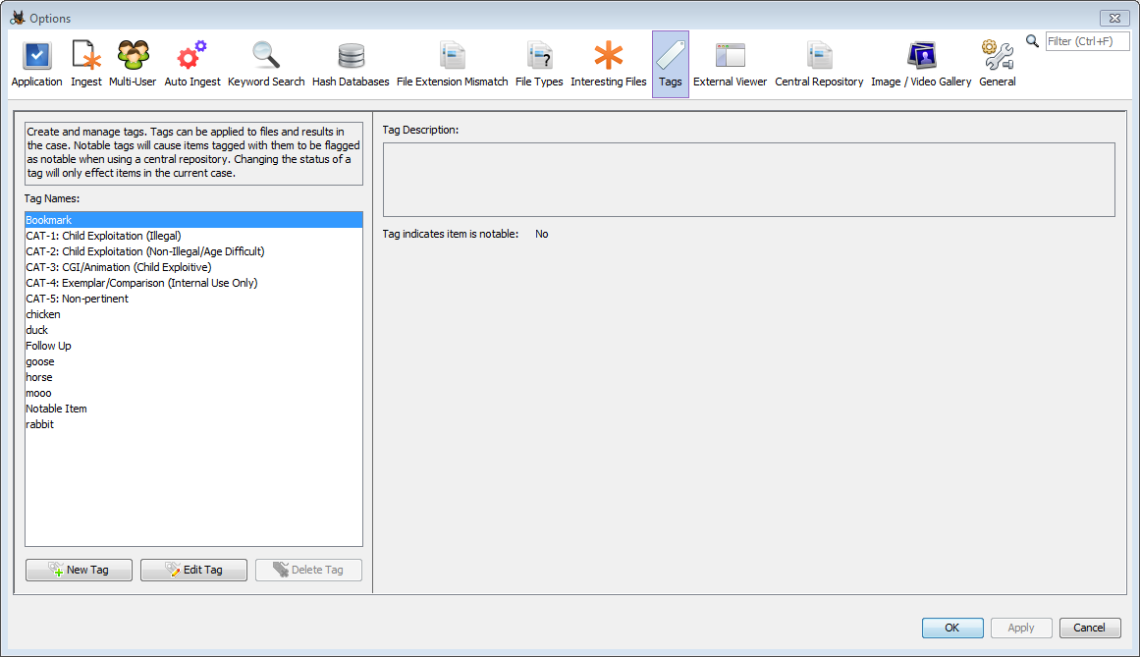Open Central Repository settings
1140x657 pixels.
[819, 65]
